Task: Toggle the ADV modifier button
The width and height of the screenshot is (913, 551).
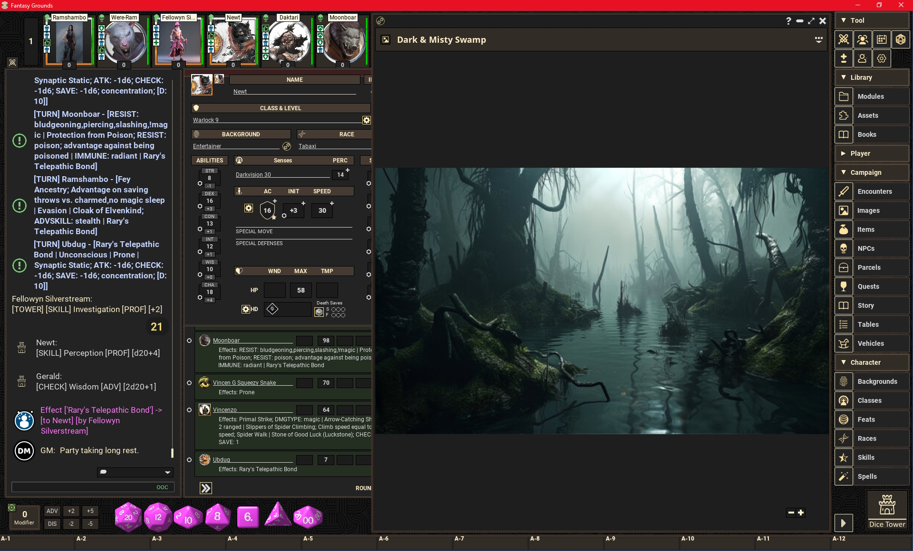Action: [52, 511]
